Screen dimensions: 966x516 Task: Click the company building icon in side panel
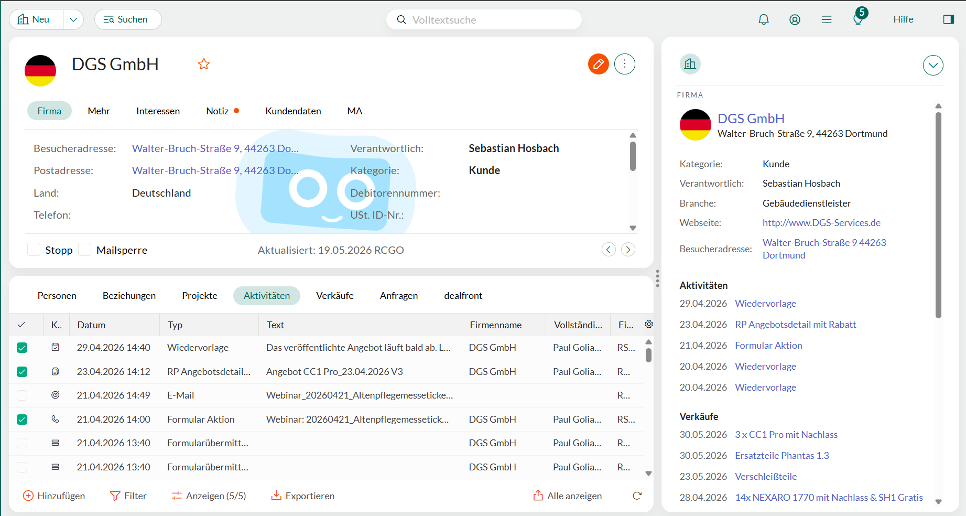click(690, 64)
